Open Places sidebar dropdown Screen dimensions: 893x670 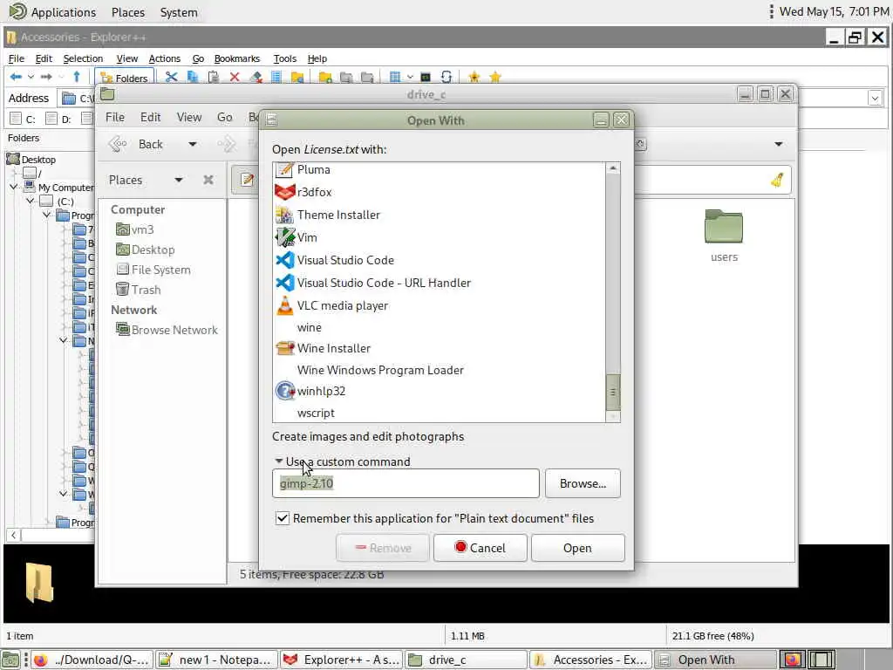click(x=178, y=180)
